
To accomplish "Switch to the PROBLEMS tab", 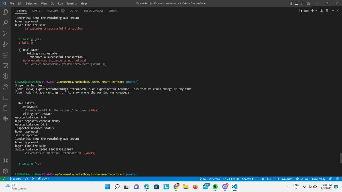I will (x=55, y=11).
